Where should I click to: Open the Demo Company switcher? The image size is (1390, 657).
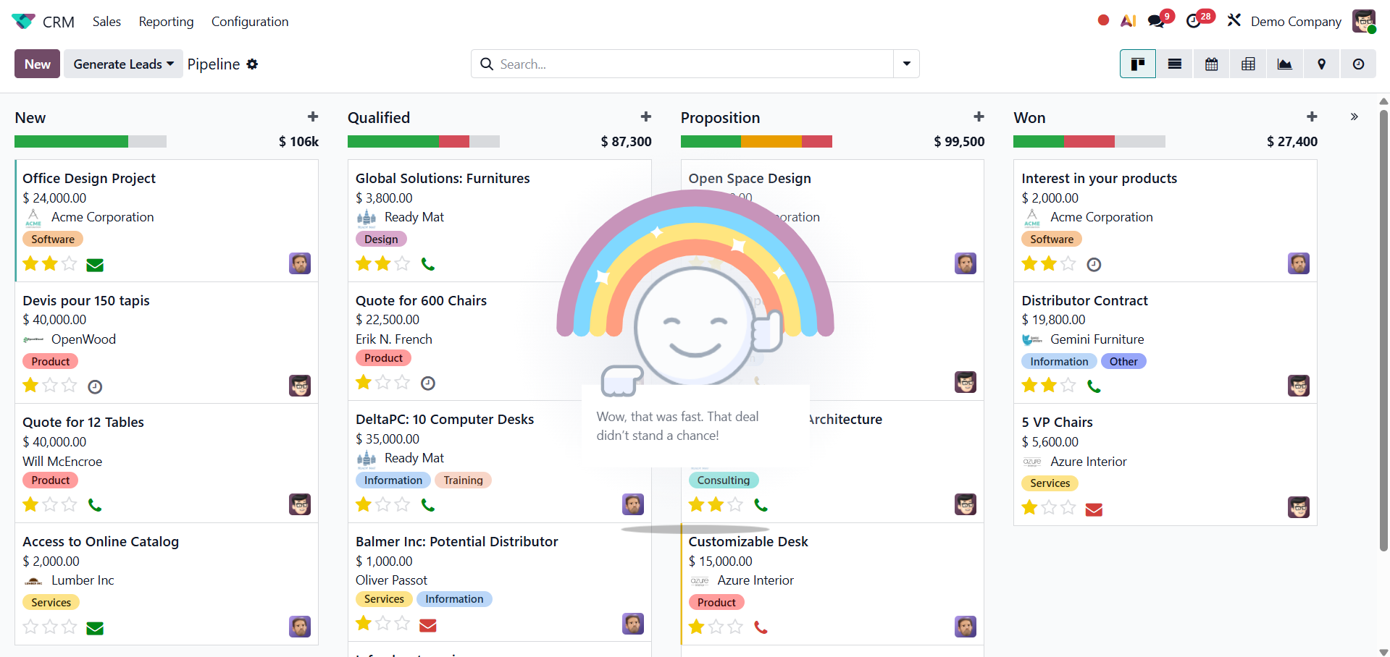tap(1296, 22)
